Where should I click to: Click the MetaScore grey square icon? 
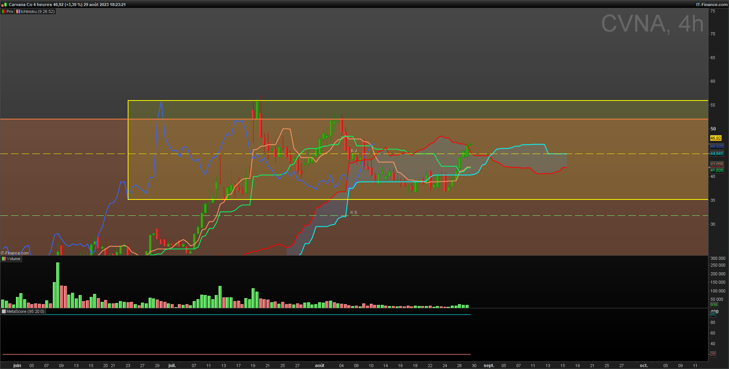(4, 311)
